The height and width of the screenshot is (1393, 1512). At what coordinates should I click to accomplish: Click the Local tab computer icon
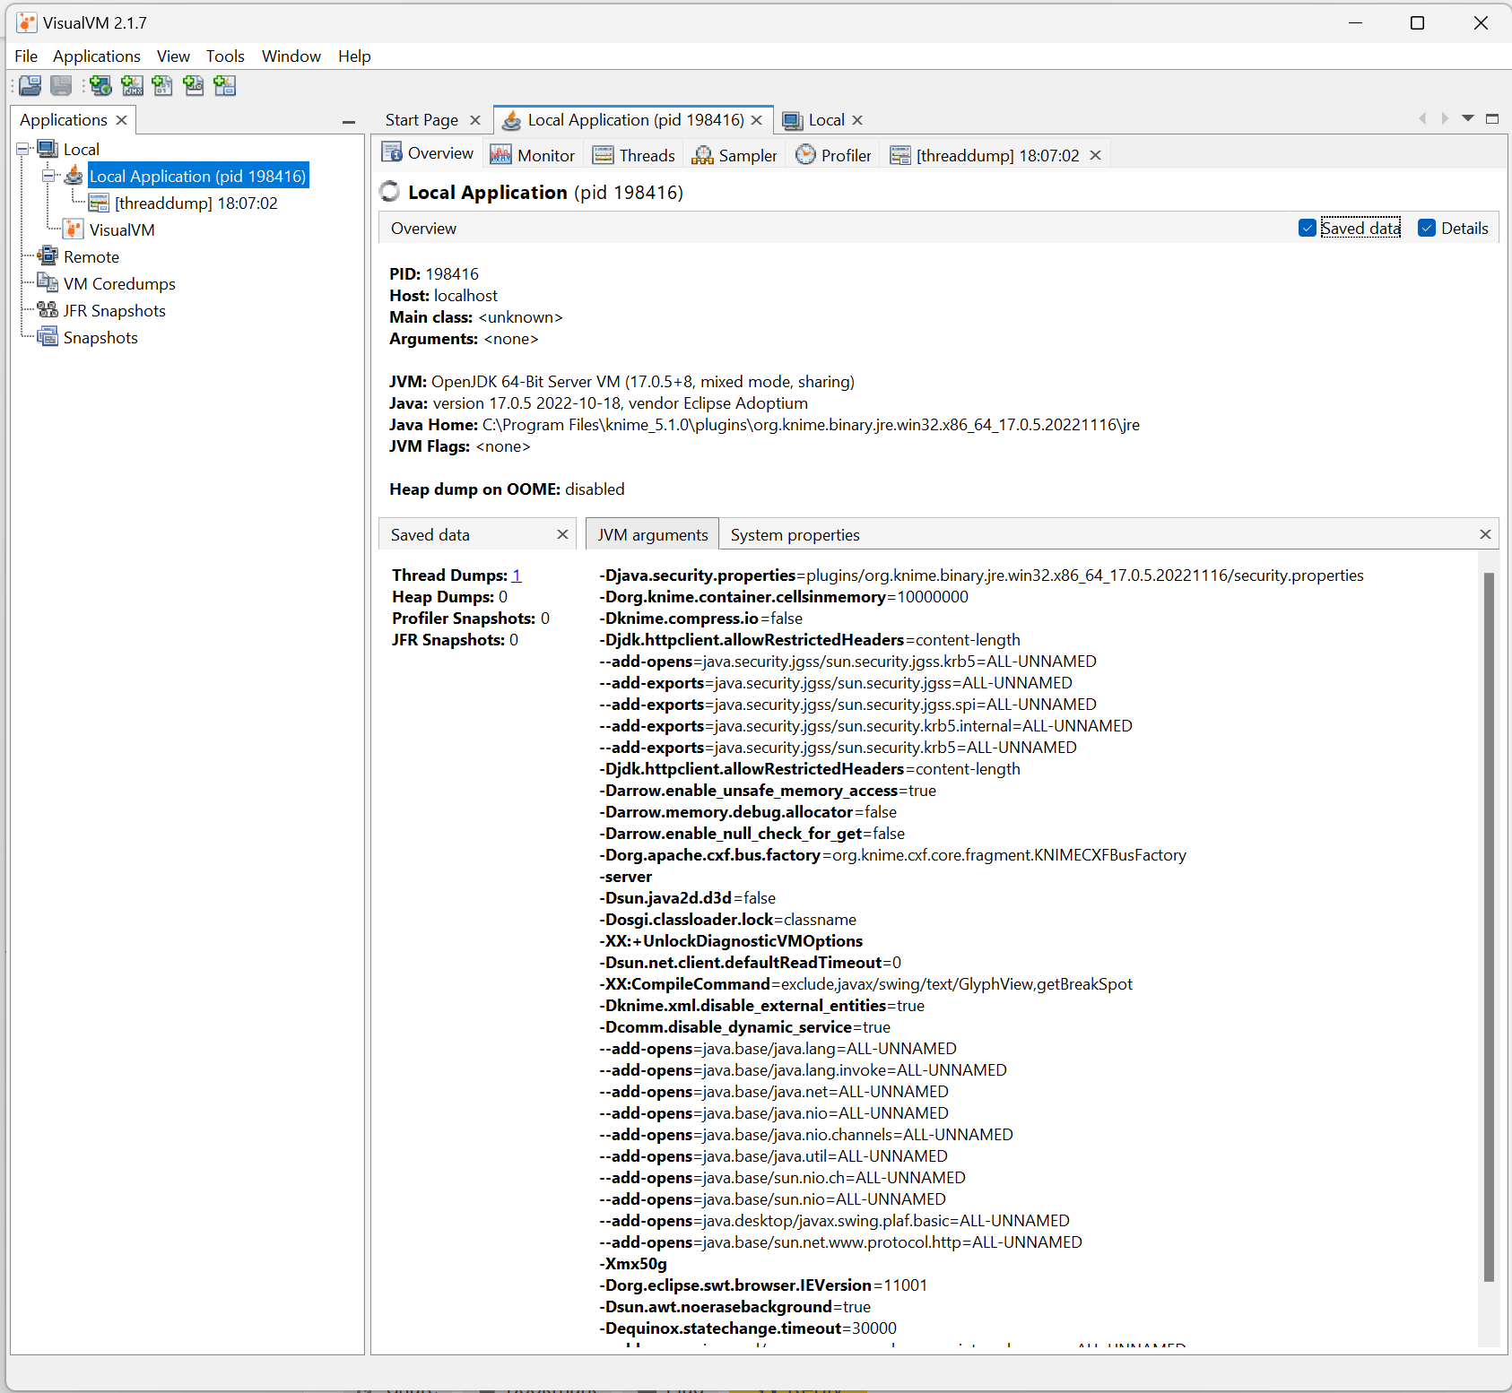click(793, 120)
